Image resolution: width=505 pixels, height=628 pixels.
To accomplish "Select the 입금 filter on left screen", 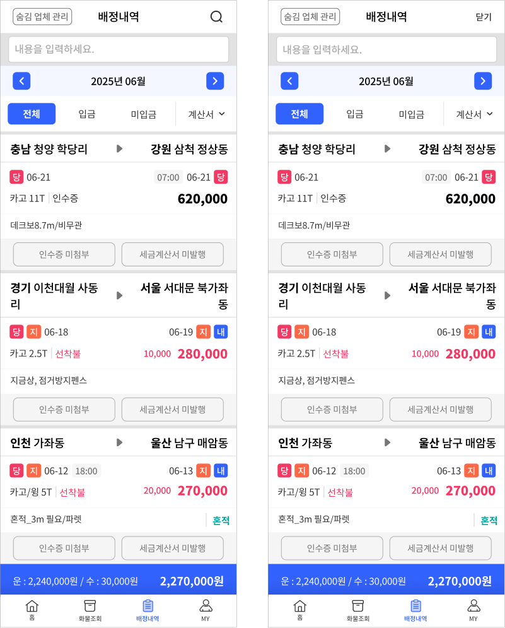I will coord(87,114).
